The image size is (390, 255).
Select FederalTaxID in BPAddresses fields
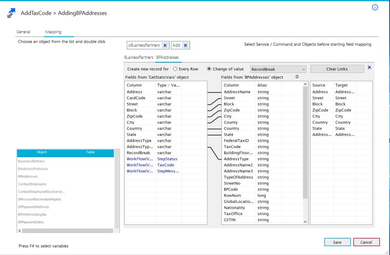coord(262,141)
